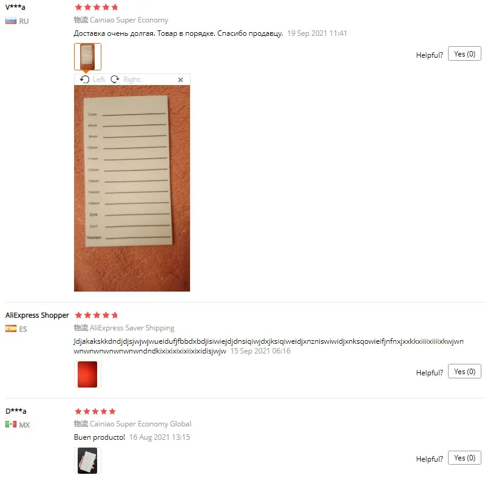Close the expanded photo viewer
The height and width of the screenshot is (478, 485).
(181, 80)
